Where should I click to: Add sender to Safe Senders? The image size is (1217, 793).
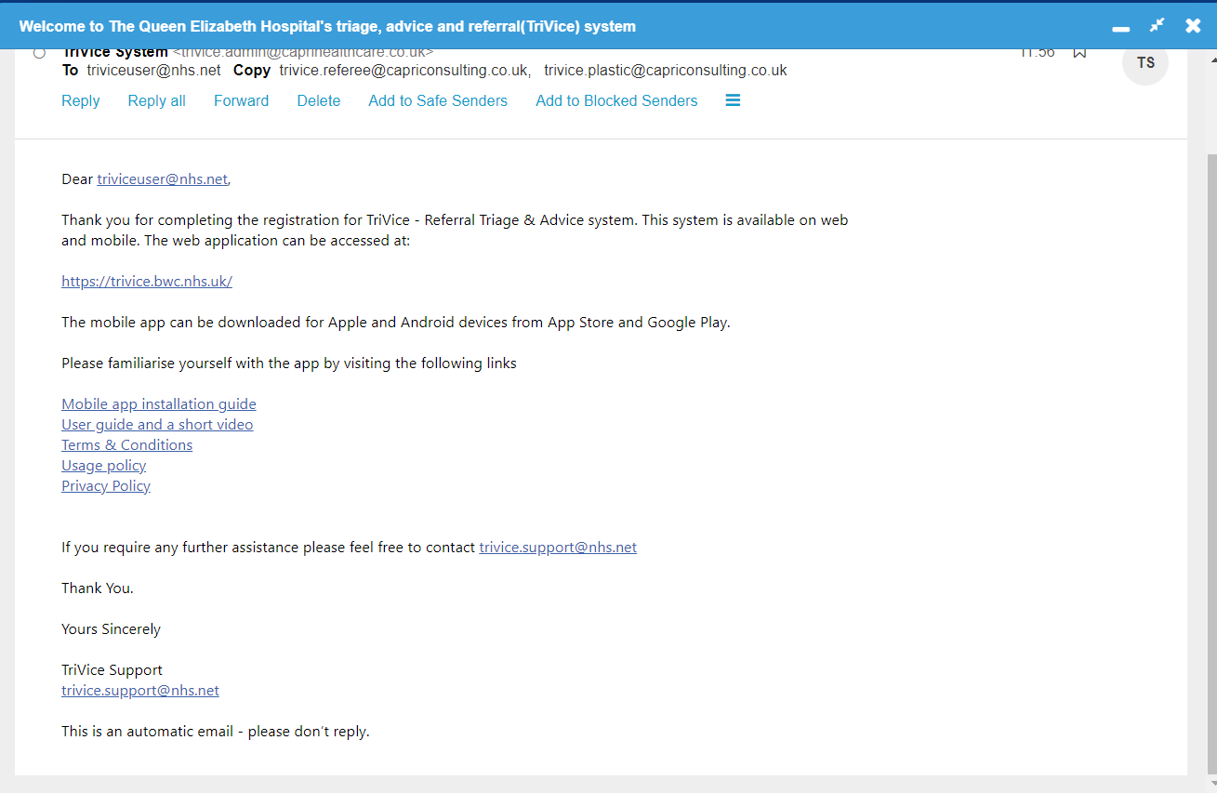[x=438, y=100]
